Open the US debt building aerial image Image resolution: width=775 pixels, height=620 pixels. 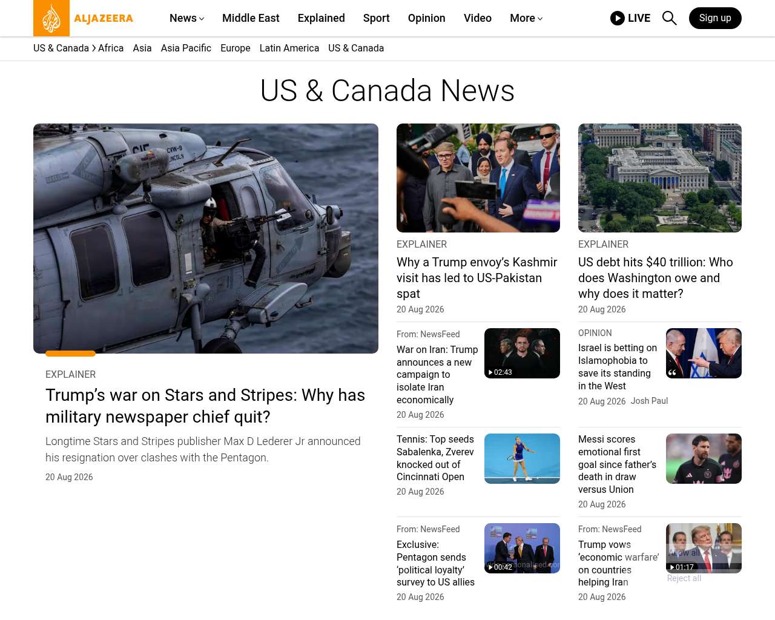660,178
